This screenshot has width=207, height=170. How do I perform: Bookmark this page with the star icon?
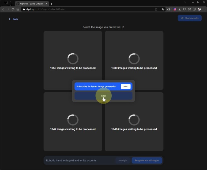point(163,9)
